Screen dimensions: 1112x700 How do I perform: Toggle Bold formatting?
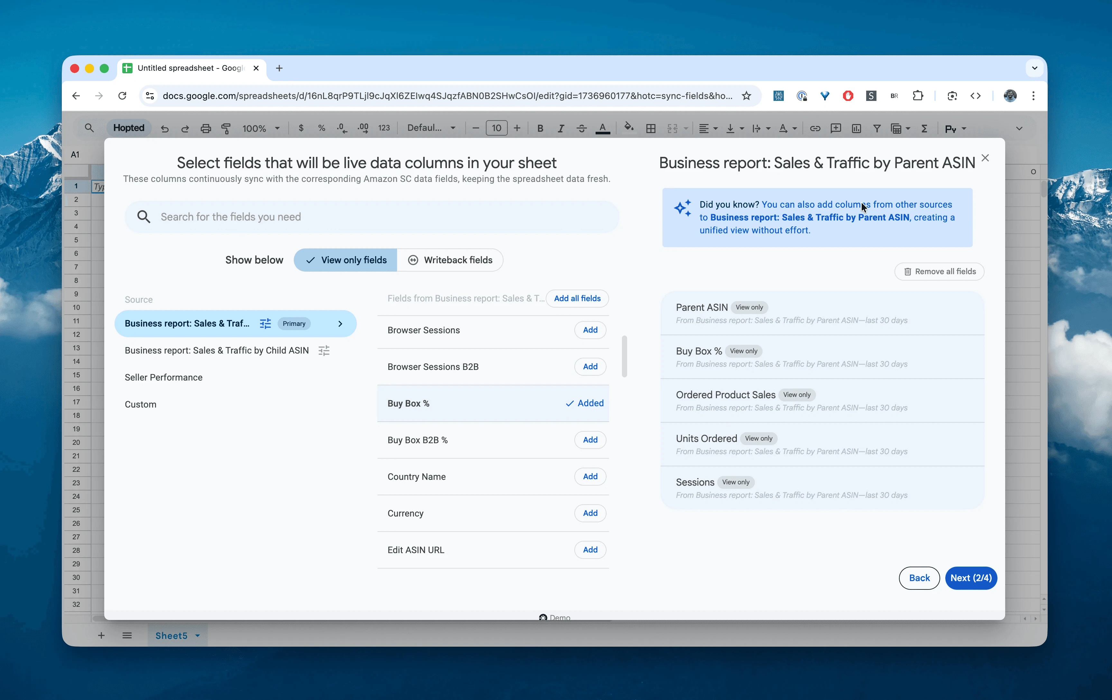click(540, 129)
